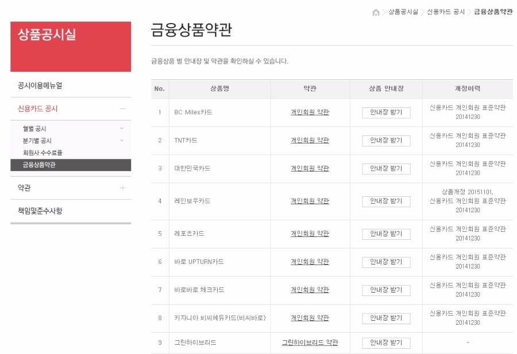Open 책임및준수사항 menu item
This screenshot has width=517, height=354.
40,211
